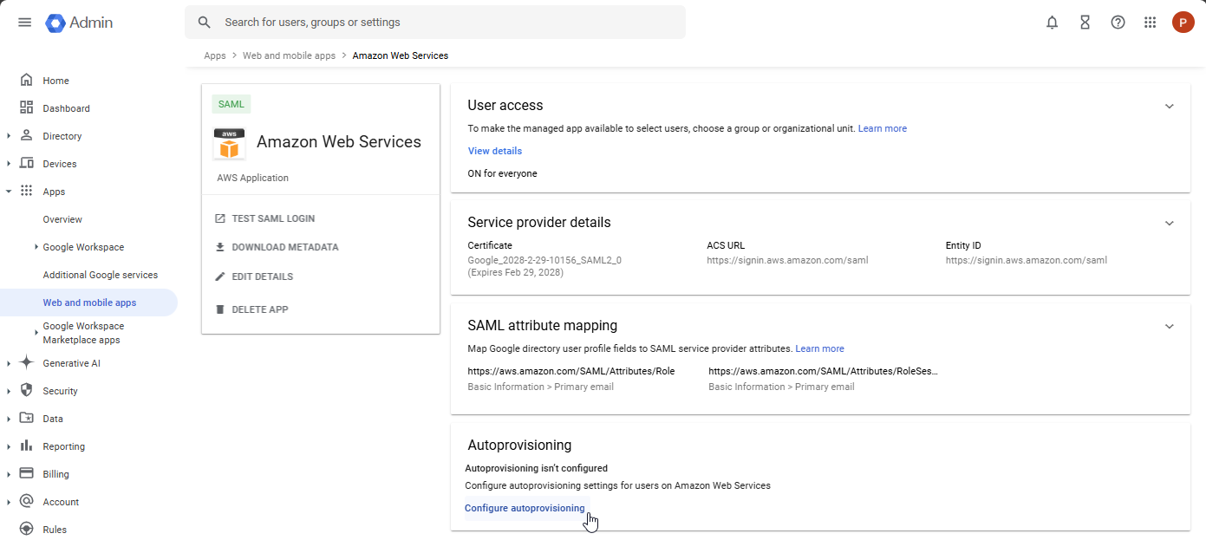Open the Dashboard page label
Screen dimensions: 1206x540
(x=67, y=108)
